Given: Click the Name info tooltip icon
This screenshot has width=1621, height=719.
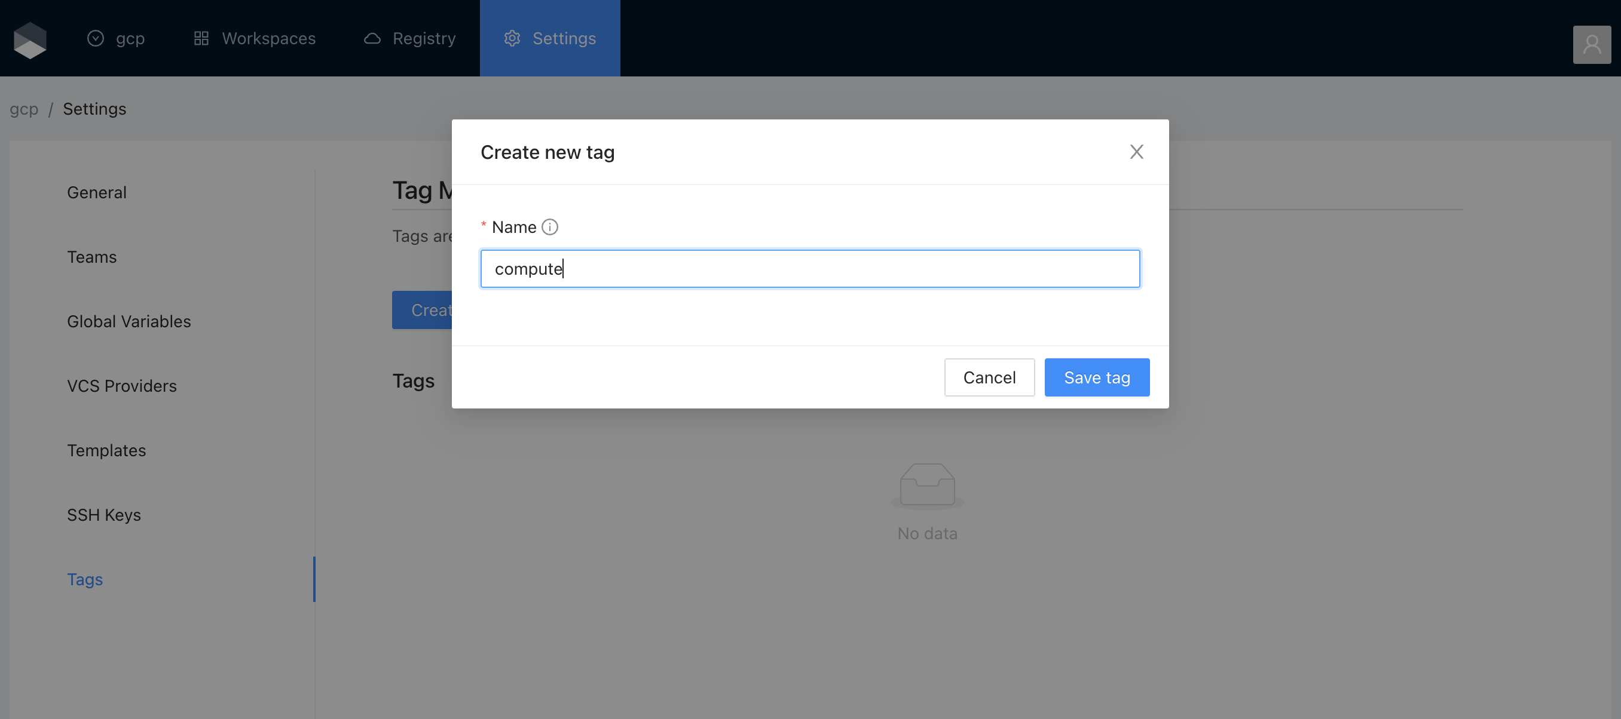Looking at the screenshot, I should pos(549,227).
